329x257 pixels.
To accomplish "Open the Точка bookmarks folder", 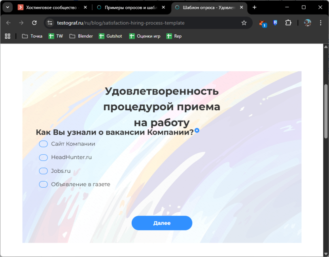I will tap(32, 36).
